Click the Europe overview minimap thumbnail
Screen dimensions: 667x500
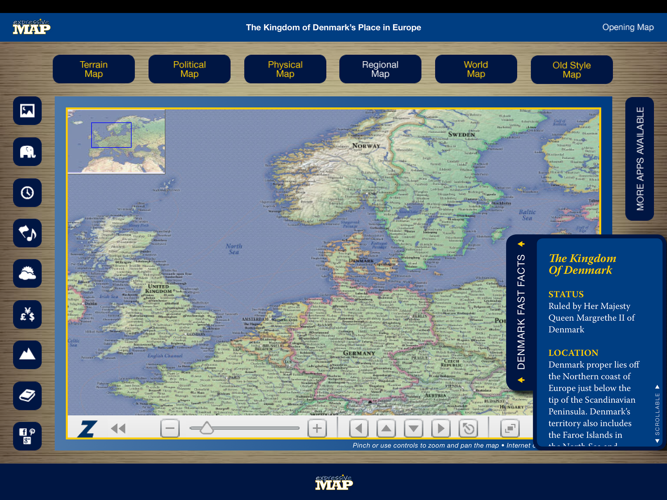click(x=116, y=141)
